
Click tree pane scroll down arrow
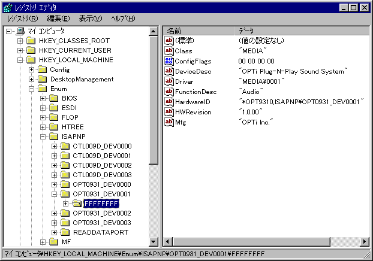153,242
